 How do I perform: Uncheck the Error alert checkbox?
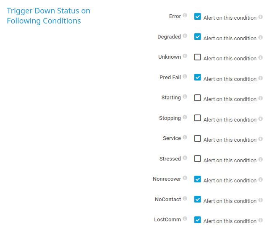tap(198, 16)
